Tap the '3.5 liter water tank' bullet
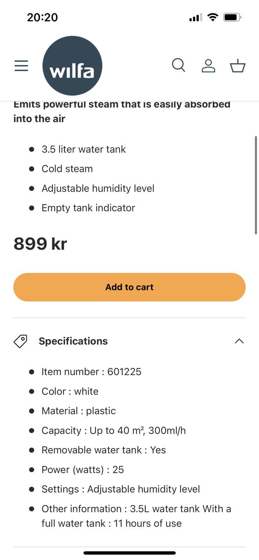 [x=83, y=149]
